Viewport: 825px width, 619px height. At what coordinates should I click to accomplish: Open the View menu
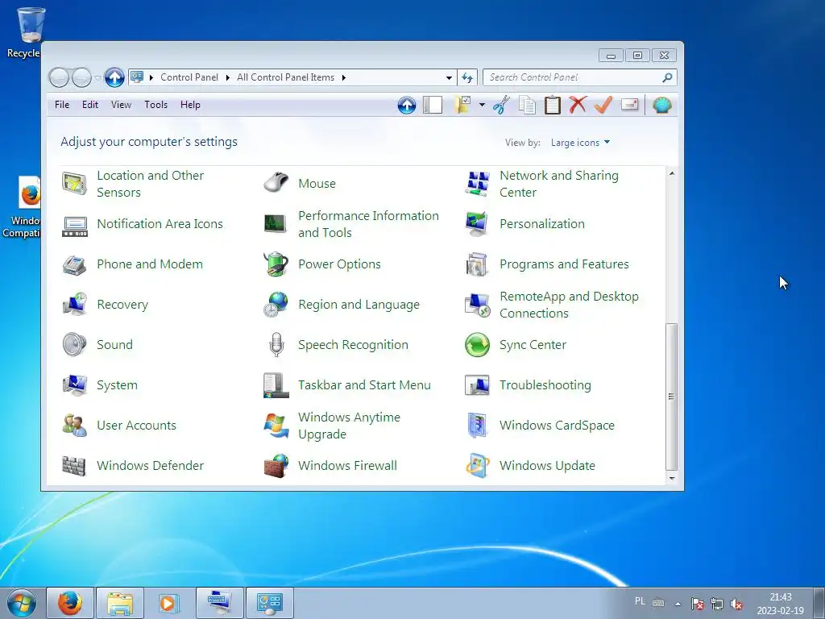click(x=121, y=105)
